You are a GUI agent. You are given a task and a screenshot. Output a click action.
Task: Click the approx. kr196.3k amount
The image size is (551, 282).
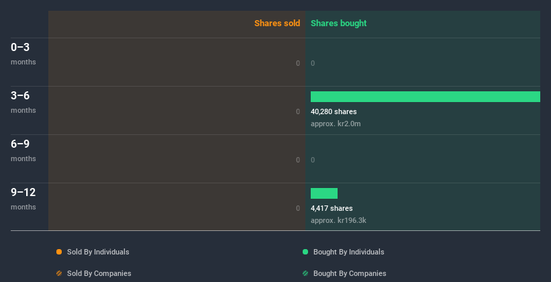tap(338, 220)
